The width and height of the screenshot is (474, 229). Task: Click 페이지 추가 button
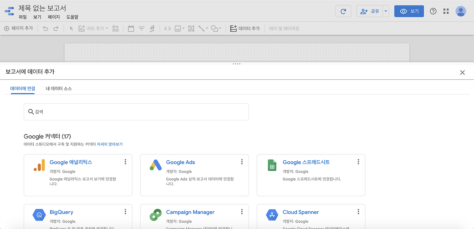pyautogui.click(x=19, y=28)
